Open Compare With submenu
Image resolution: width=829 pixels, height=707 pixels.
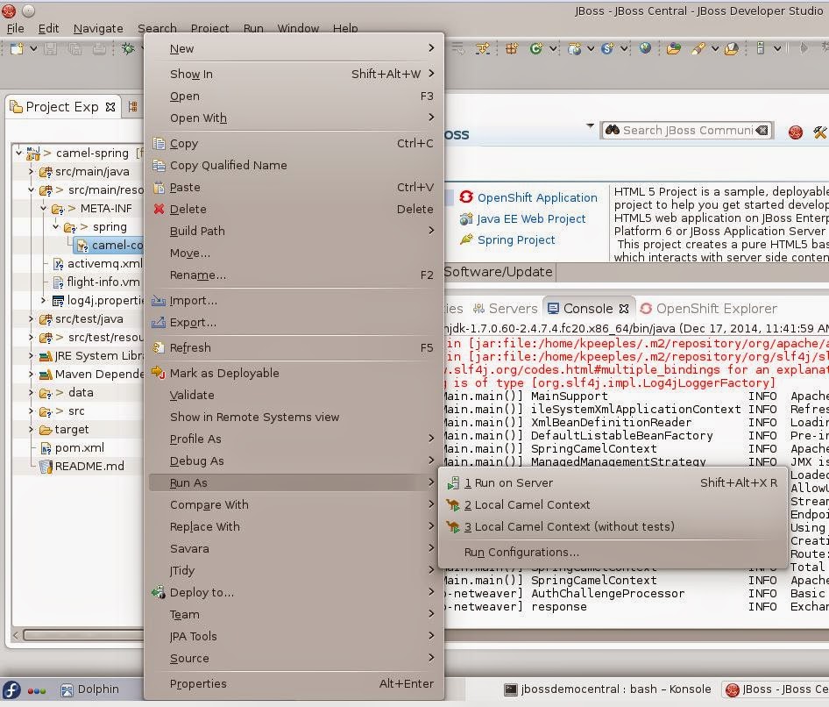coord(294,505)
